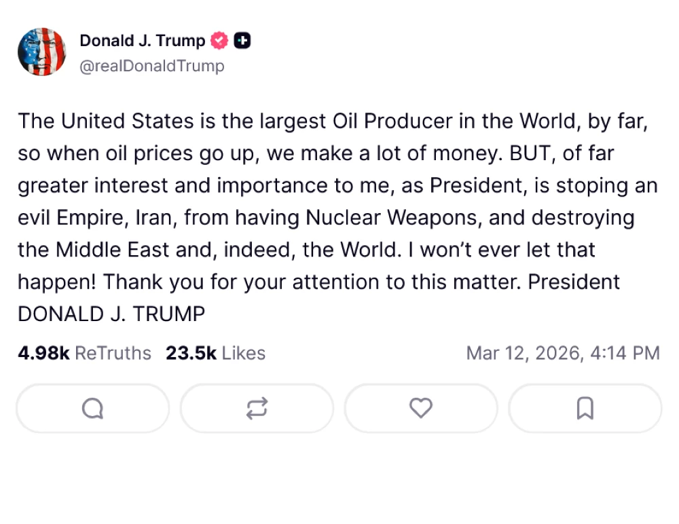The height and width of the screenshot is (524, 679).
Task: Click the red verified badge
Action: point(219,41)
